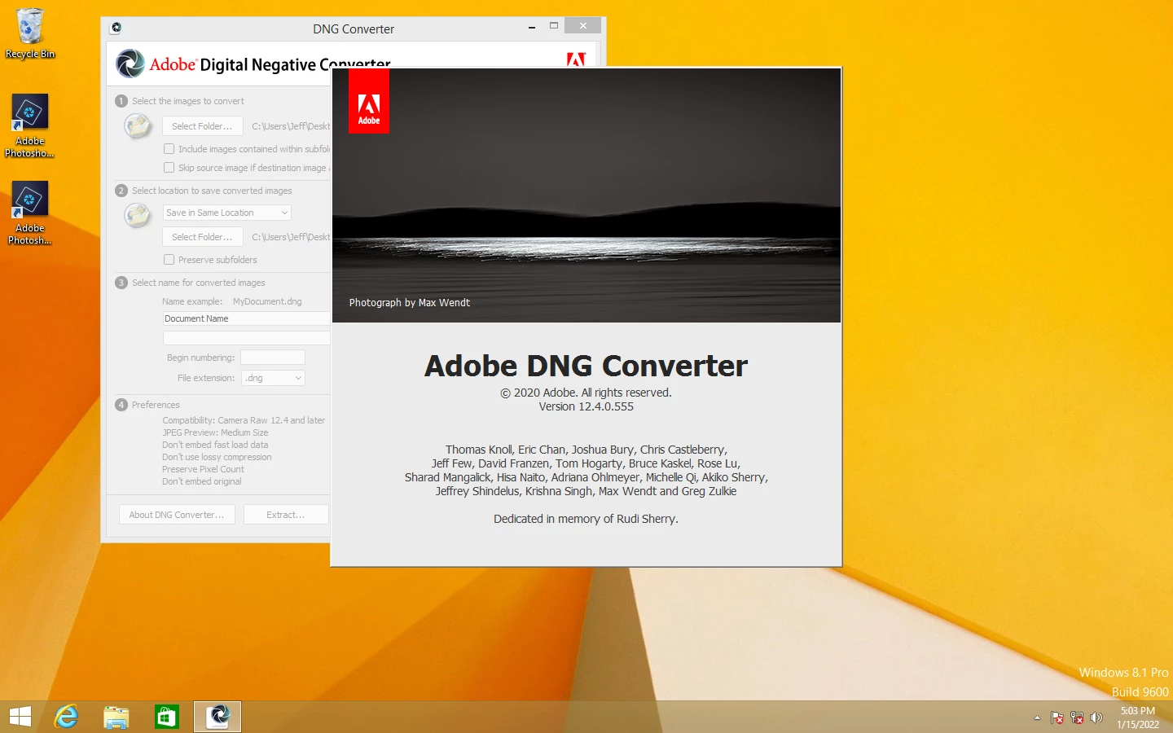Image resolution: width=1173 pixels, height=733 pixels.
Task: Select the first Adobe Photoshop desktop shortcut
Action: point(30,125)
